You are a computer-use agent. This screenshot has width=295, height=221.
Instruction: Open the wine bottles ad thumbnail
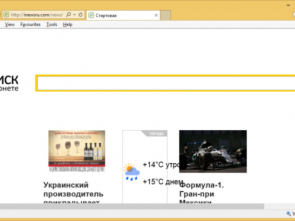[77, 151]
